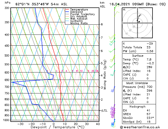The width and height of the screenshot is (168, 129).
Task: Click the StmDir value 231°
Action: pos(150,118)
